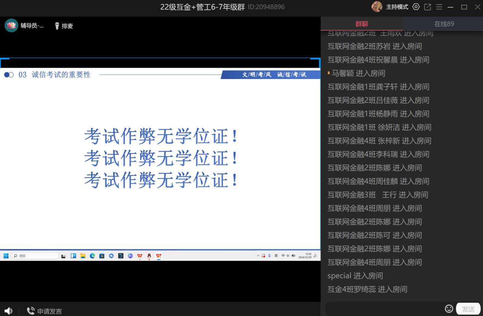Click the QQ penguin icon on taskbar
This screenshot has width=483, height=316.
[x=149, y=256]
